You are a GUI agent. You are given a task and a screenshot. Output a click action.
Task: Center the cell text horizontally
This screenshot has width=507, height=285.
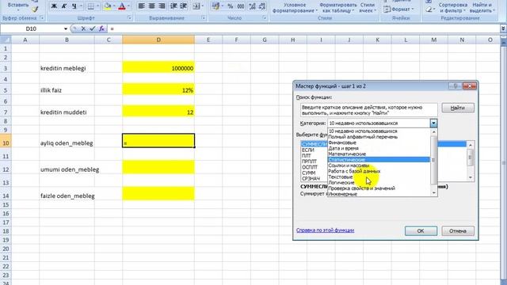coord(151,6)
